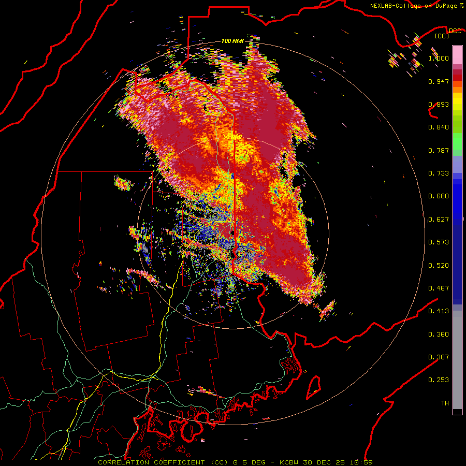The image size is (466, 466).
Task: Click the 0.520 legend value
Action: (x=439, y=266)
